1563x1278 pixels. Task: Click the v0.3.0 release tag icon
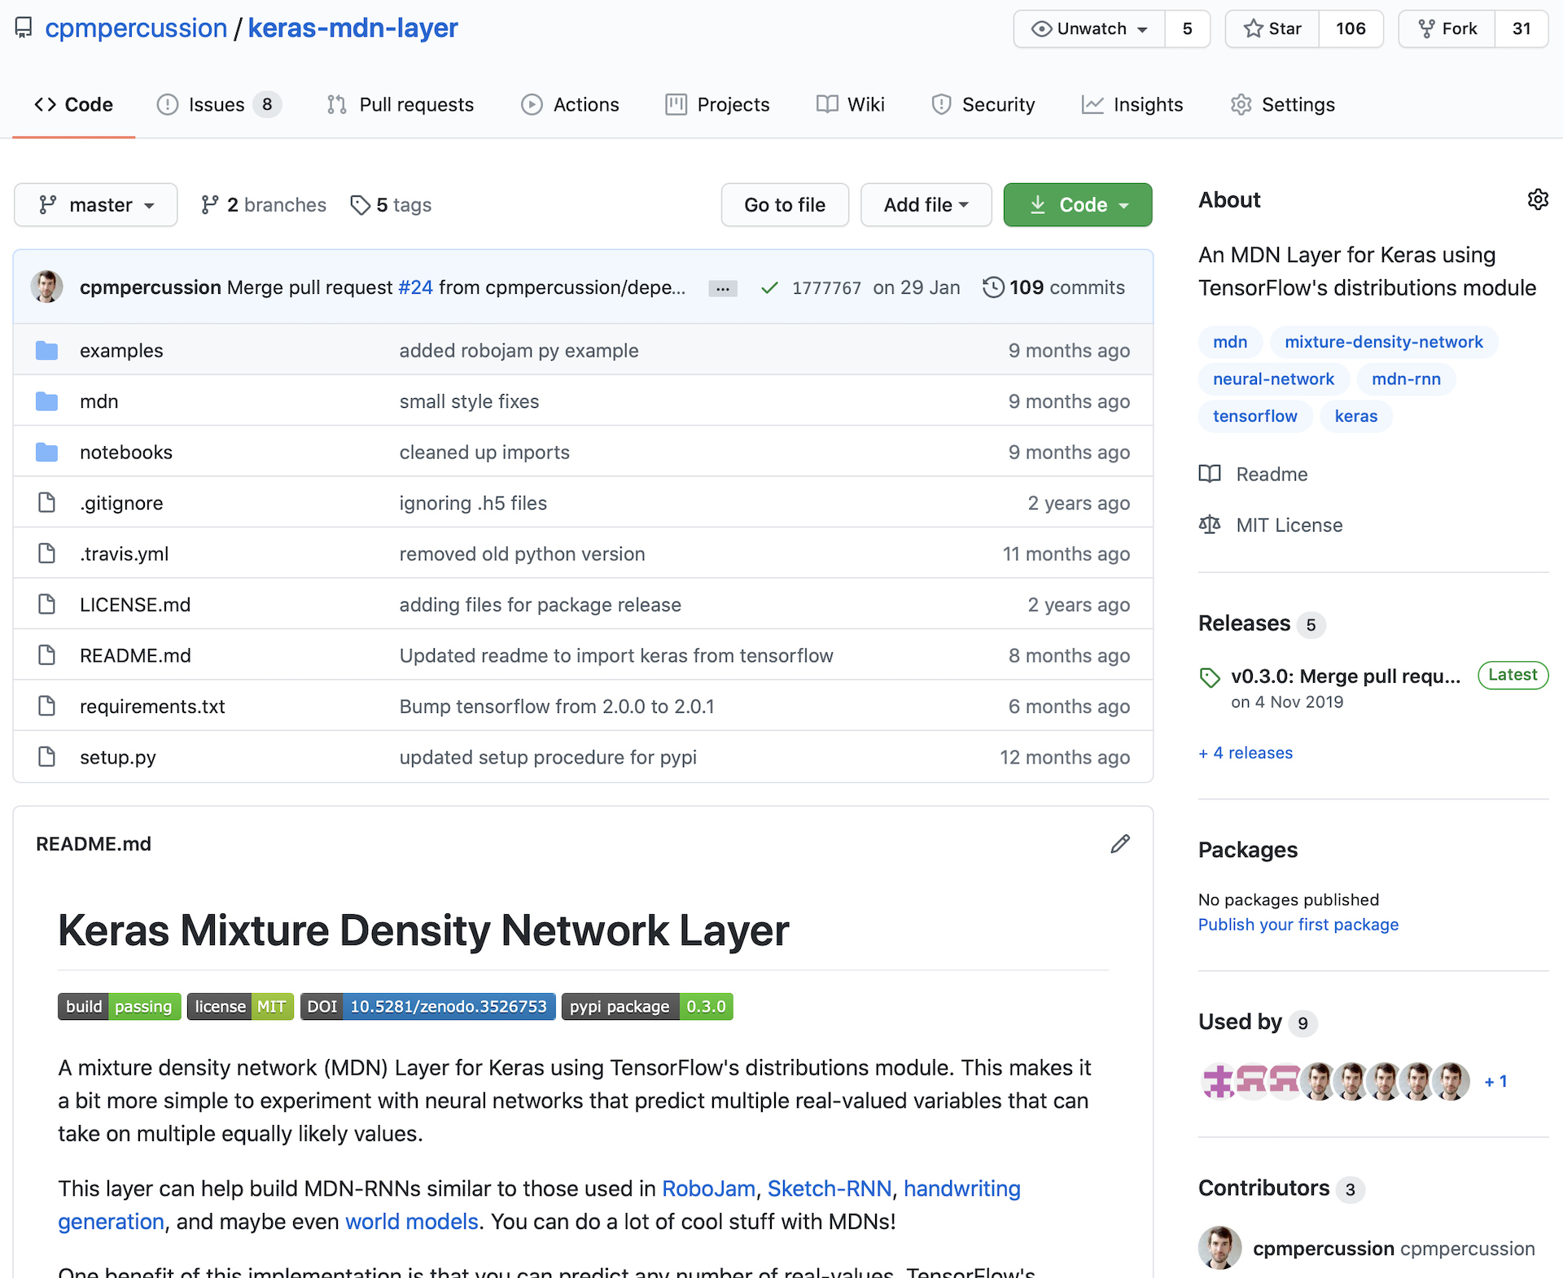coord(1210,677)
